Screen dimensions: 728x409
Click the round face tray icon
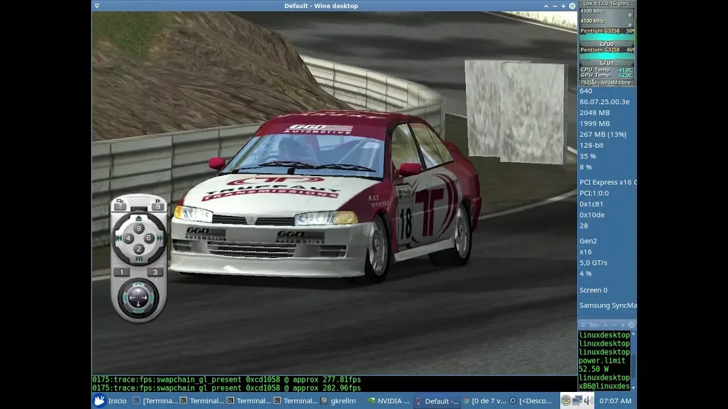pyautogui.click(x=566, y=400)
